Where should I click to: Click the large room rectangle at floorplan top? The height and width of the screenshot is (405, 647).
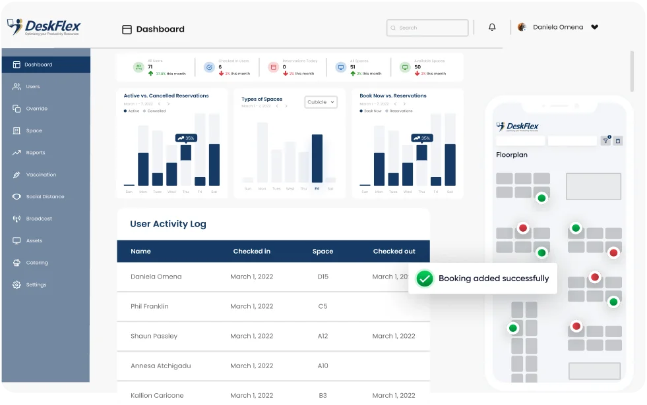click(x=594, y=186)
